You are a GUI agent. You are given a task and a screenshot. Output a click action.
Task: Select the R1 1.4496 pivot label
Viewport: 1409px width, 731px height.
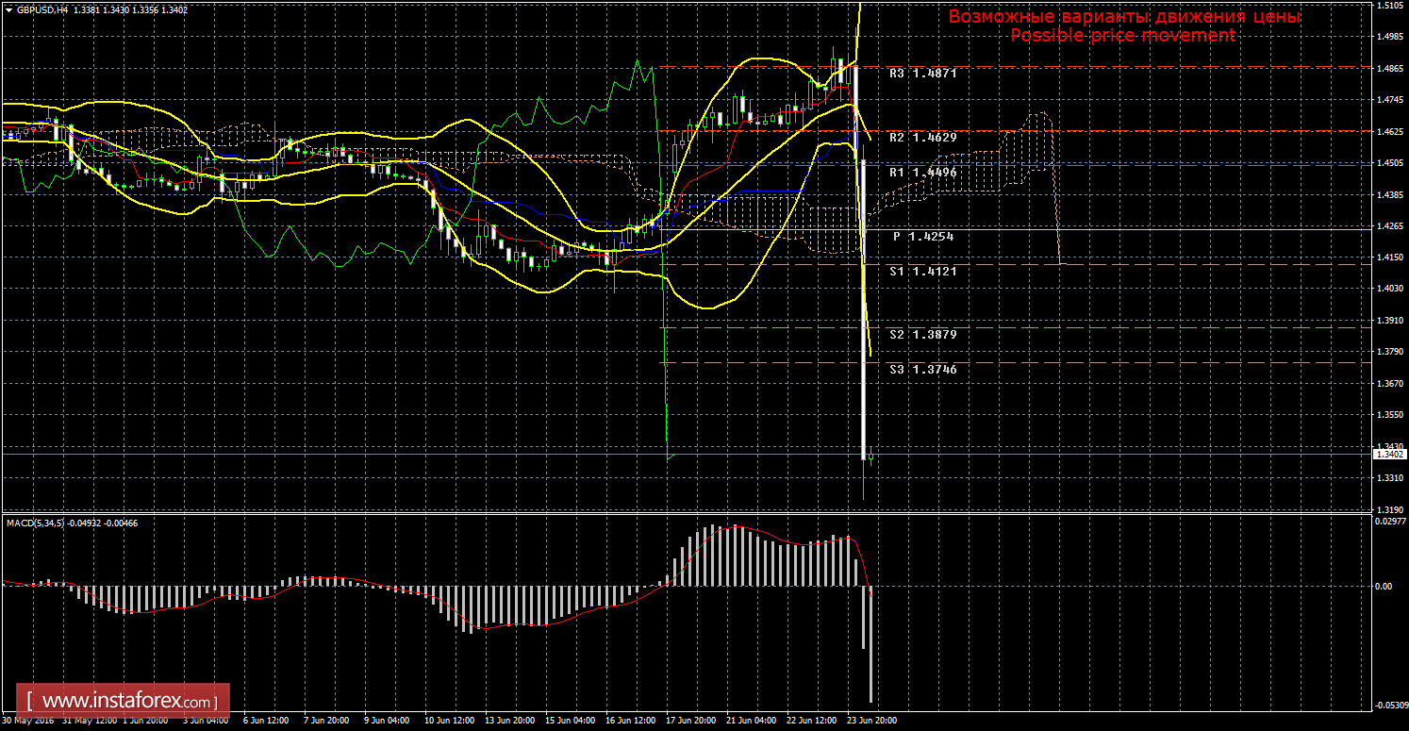[923, 173]
